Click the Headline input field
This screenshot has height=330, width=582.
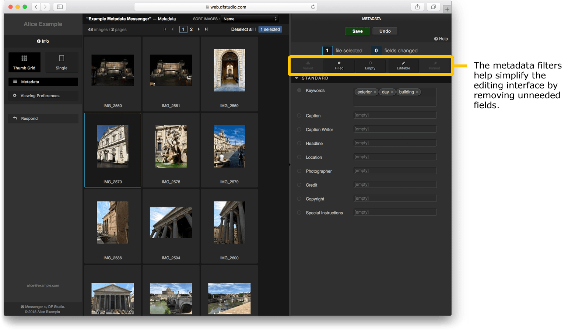point(395,143)
